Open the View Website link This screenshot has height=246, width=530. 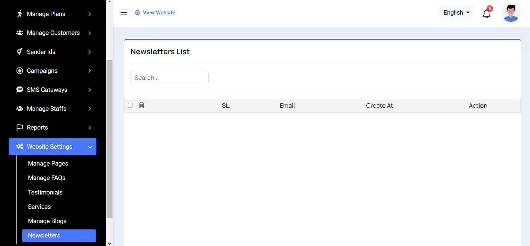155,13
